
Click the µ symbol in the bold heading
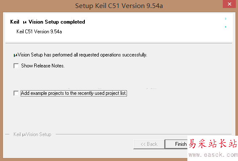pos(25,22)
